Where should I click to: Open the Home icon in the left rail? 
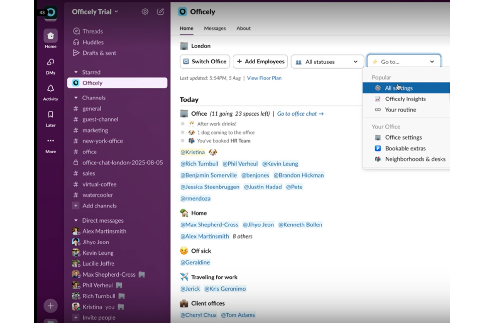(x=50, y=36)
